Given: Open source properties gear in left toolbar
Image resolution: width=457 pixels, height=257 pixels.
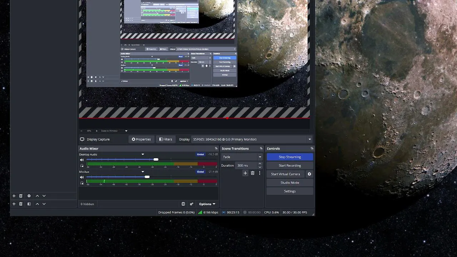Looking at the screenshot, I should click(29, 196).
